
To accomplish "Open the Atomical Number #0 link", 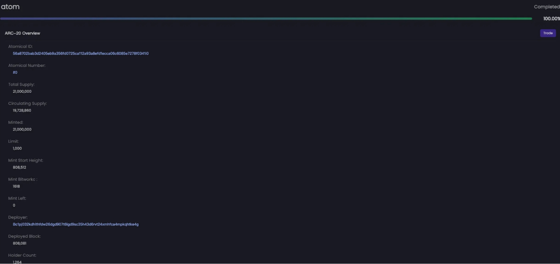I will point(15,73).
